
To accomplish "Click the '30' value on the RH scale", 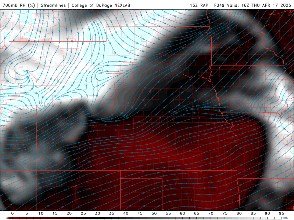I will (x=97, y=213).
